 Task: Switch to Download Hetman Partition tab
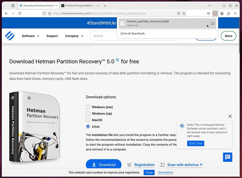tap(38, 6)
